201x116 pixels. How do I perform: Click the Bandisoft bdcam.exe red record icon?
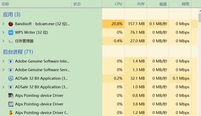[11, 24]
